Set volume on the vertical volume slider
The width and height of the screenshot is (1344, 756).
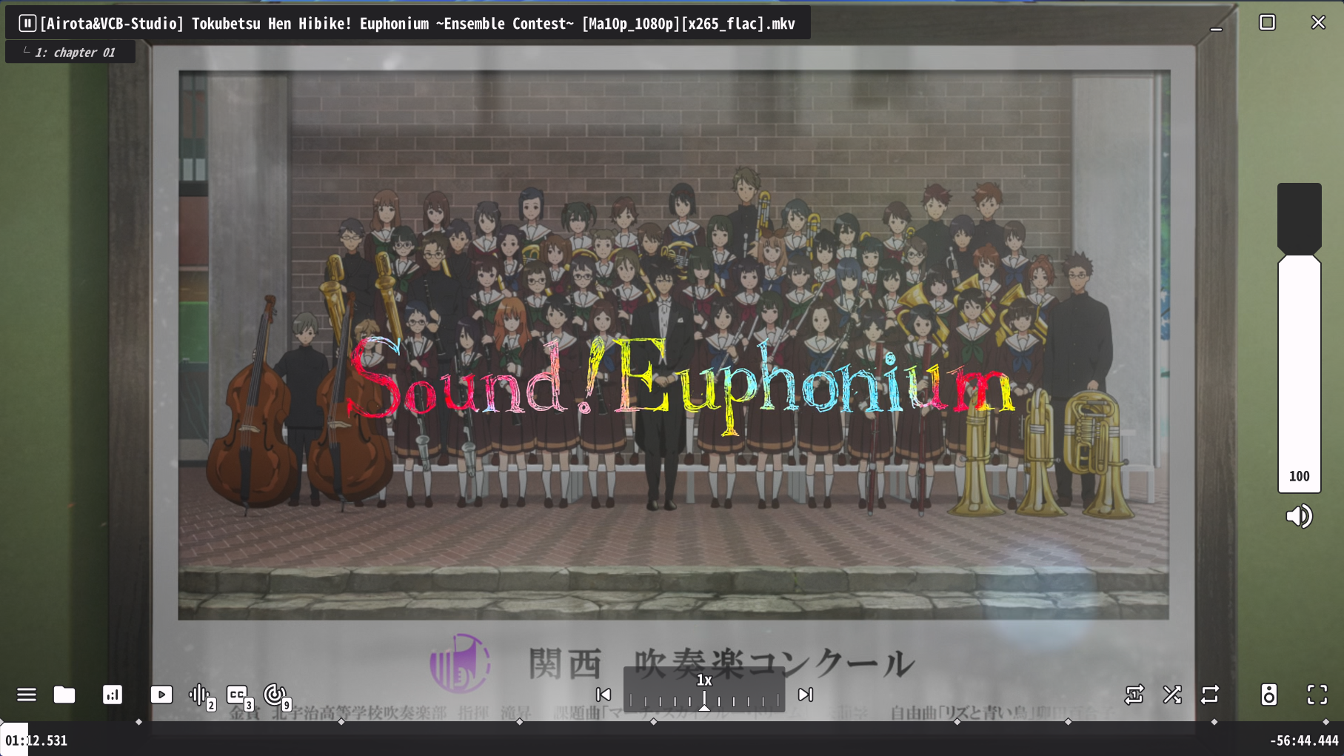click(1300, 338)
